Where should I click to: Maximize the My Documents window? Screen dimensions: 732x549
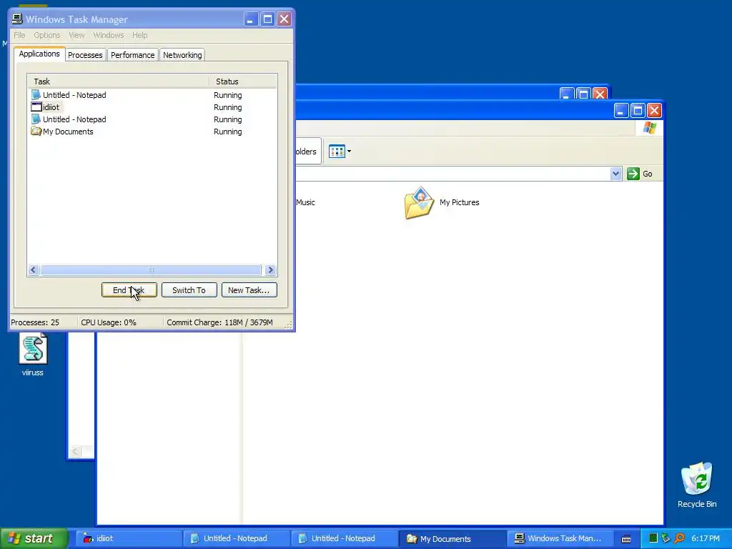coord(638,111)
